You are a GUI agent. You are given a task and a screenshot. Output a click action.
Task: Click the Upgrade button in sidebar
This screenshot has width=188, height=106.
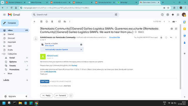(16, 96)
